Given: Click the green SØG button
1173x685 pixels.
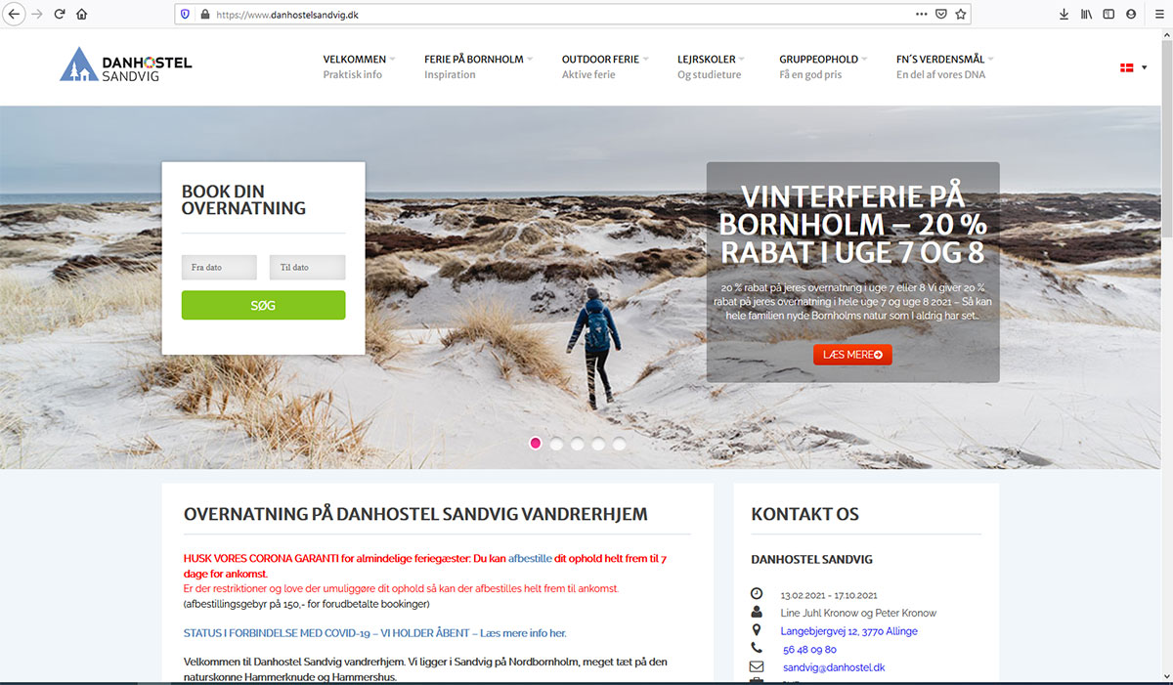Looking at the screenshot, I should click(263, 305).
